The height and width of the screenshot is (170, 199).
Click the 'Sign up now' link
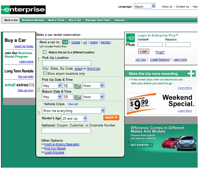(26, 90)
